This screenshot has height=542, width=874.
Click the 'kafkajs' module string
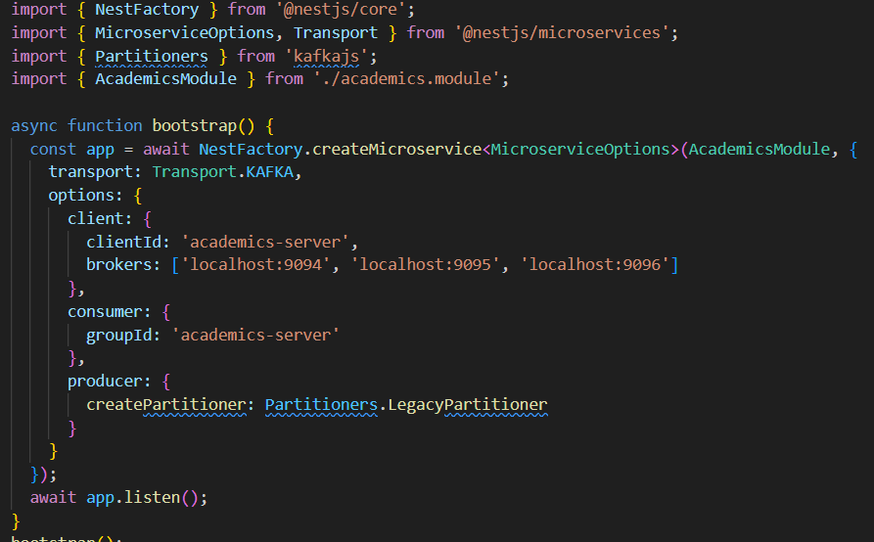point(326,57)
